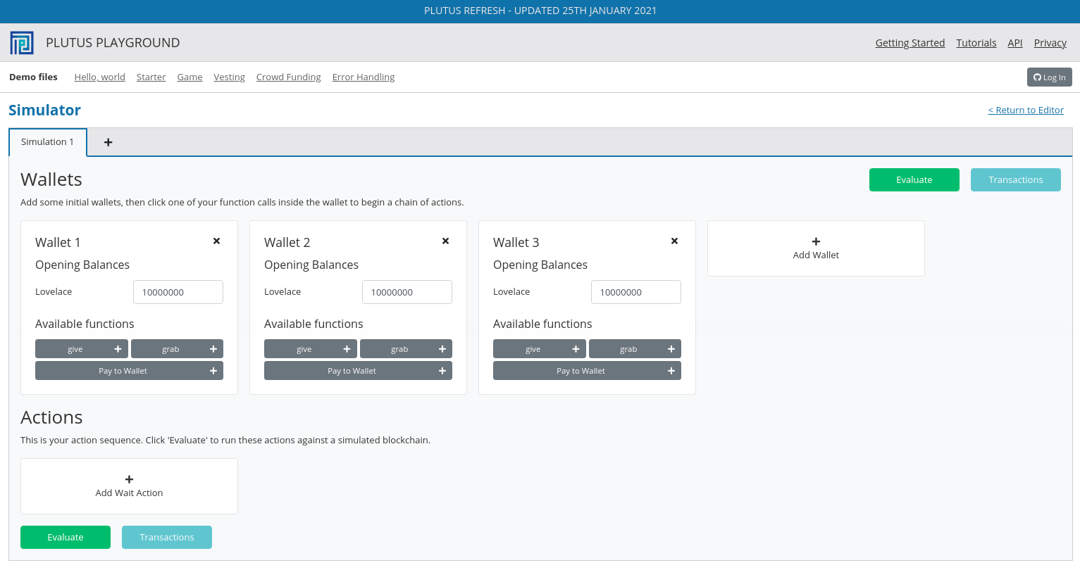This screenshot has height=570, width=1080.
Task: Remove Wallet 2 with its X icon
Action: 445,241
